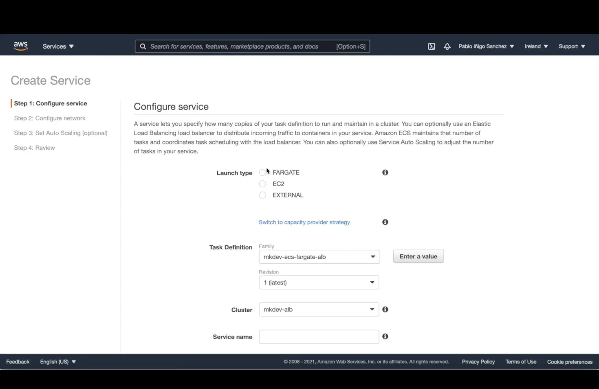Open the CloudShell terminal icon
Viewport: 599px width, 389px height.
coord(432,46)
